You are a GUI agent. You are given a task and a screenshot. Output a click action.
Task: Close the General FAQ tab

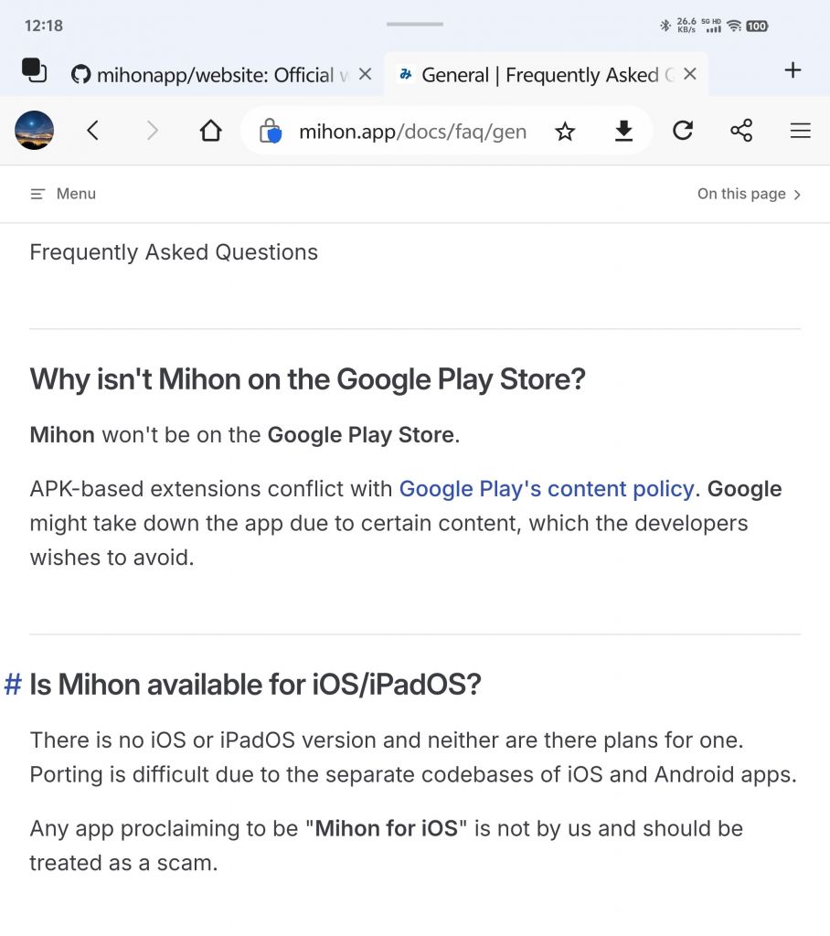point(690,74)
